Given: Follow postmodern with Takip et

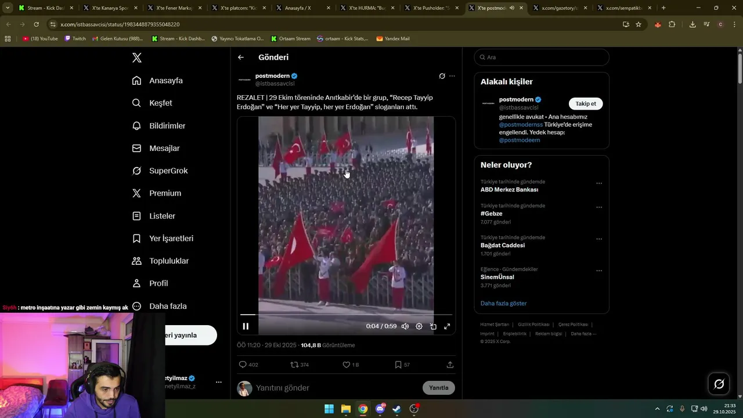Looking at the screenshot, I should tap(586, 104).
